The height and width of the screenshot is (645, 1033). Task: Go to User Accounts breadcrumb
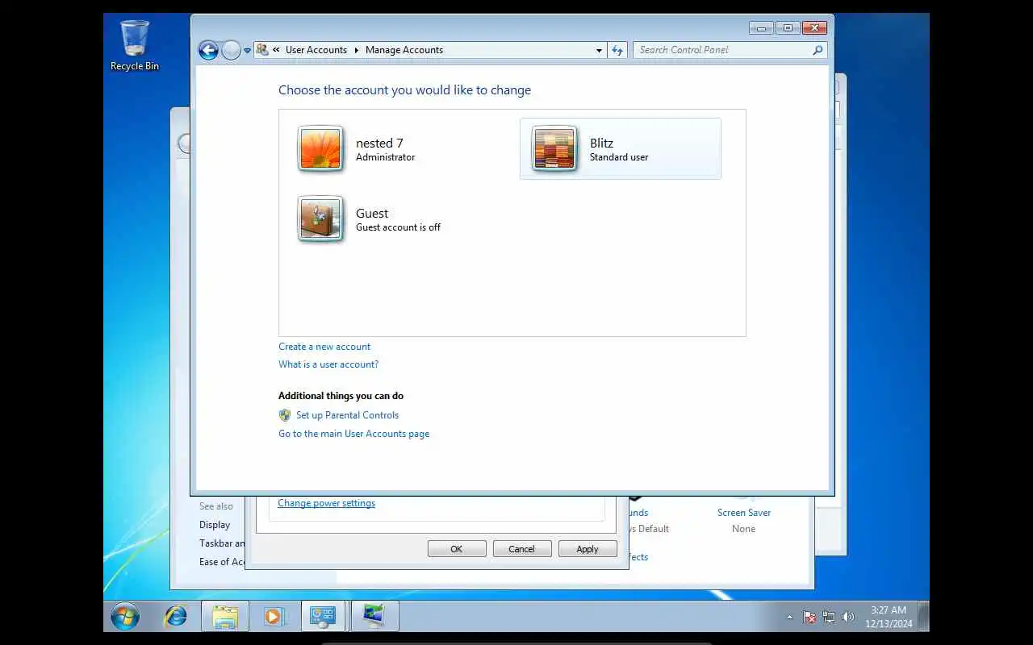(316, 50)
